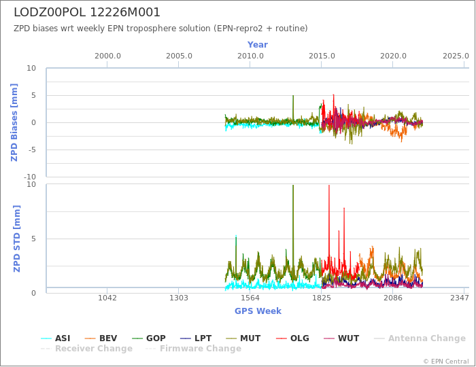Image resolution: width=476 pixels, height=367 pixels.
Task: Enable Antenna Change legend entry
Action: click(420, 338)
